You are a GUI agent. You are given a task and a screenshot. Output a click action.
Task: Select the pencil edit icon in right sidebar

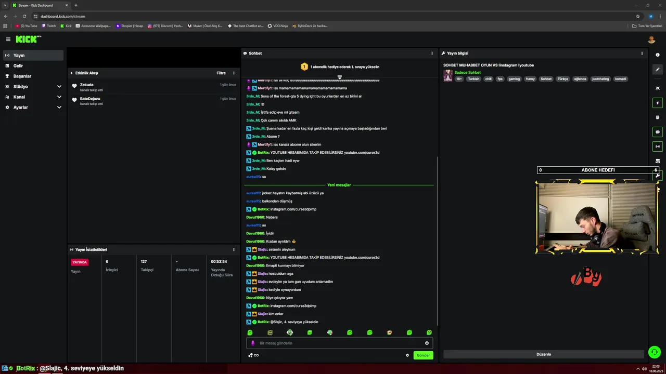click(658, 70)
